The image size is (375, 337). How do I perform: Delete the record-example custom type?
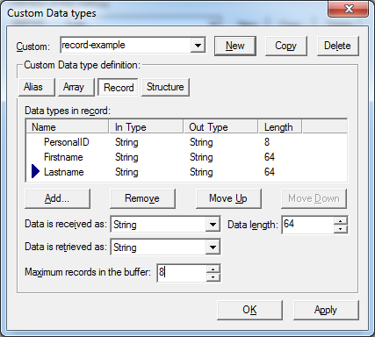337,46
